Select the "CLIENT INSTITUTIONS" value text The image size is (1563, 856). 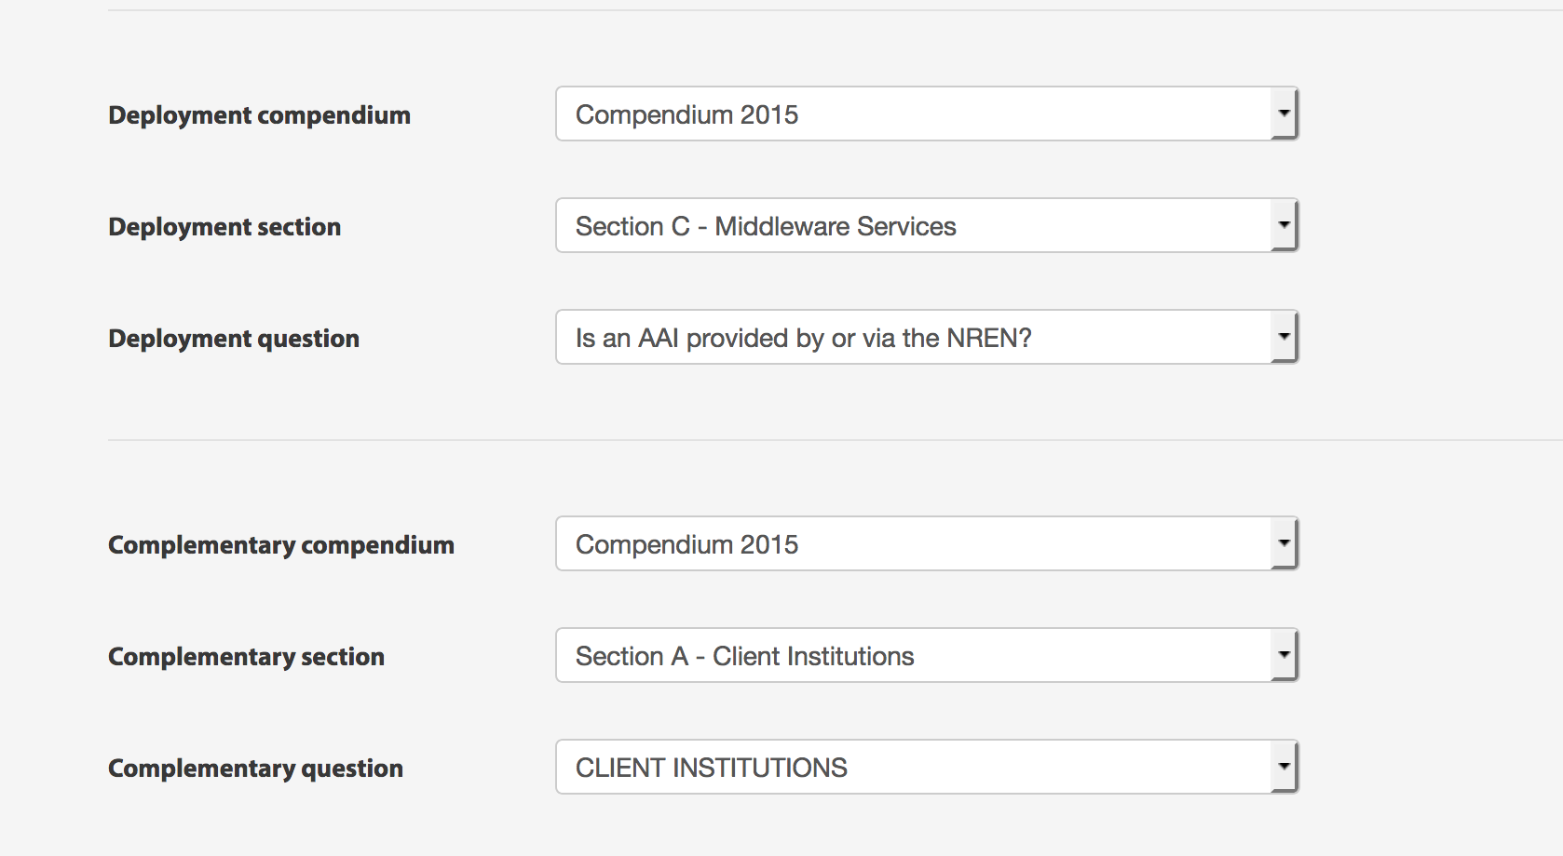712,768
